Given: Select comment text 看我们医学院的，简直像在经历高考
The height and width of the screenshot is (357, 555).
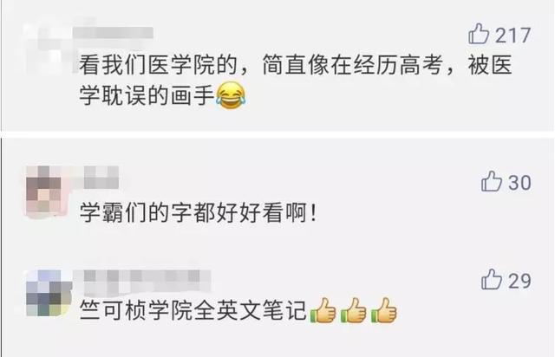Looking at the screenshot, I should (262, 65).
